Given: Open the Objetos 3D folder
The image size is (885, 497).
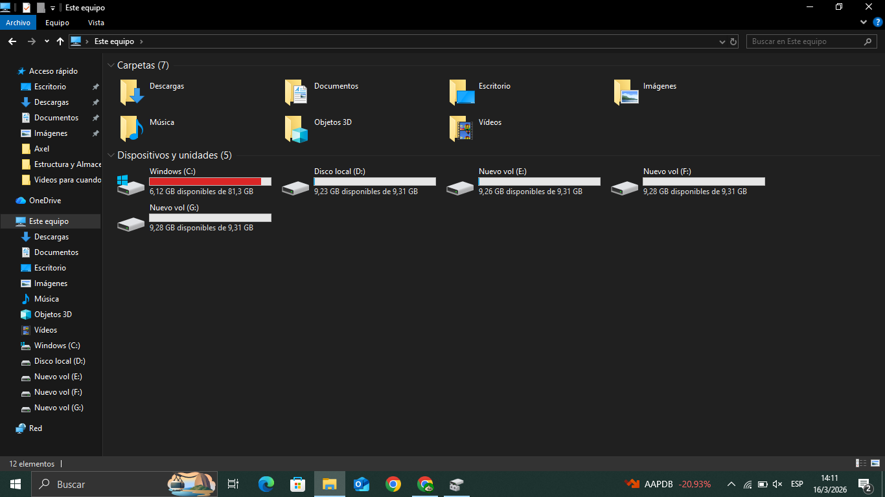Looking at the screenshot, I should 296,129.
